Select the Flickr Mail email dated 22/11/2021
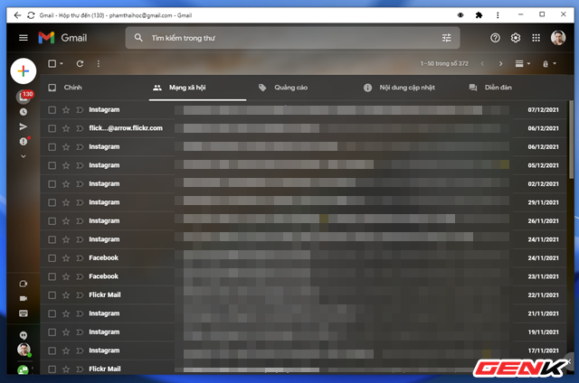 52,295
